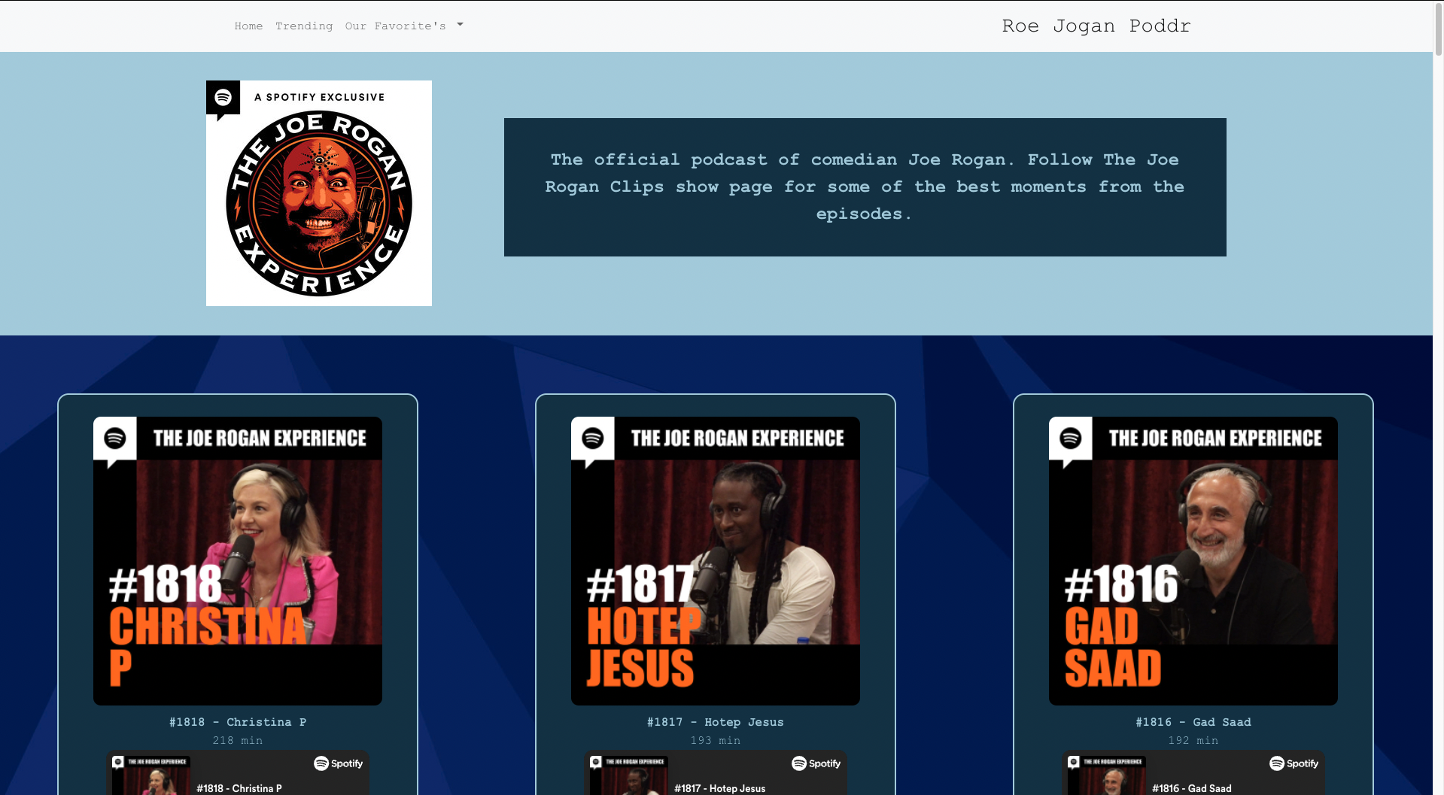Screen dimensions: 1444x795
Task: Click Spotify logo in Christina P player
Action: tap(339, 763)
